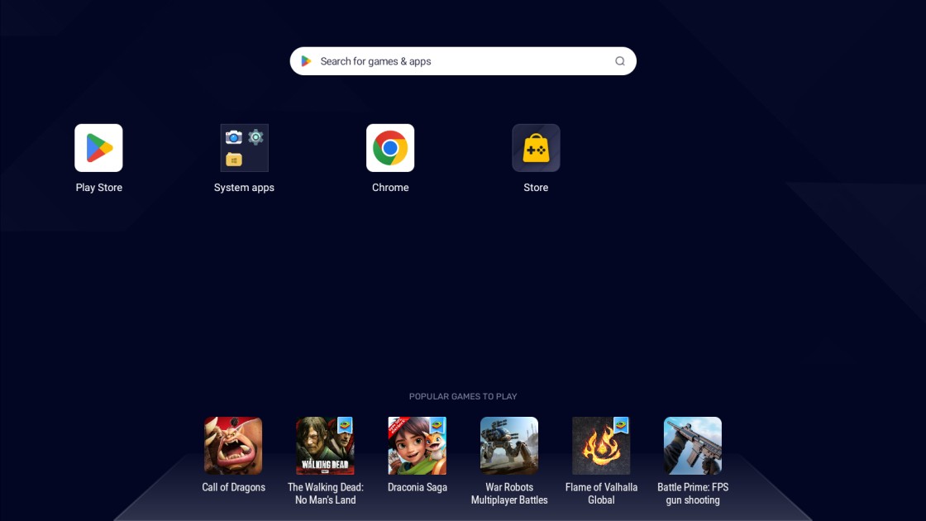
Task: Open Flame of Valhalla Global thumbnail
Action: (601, 446)
